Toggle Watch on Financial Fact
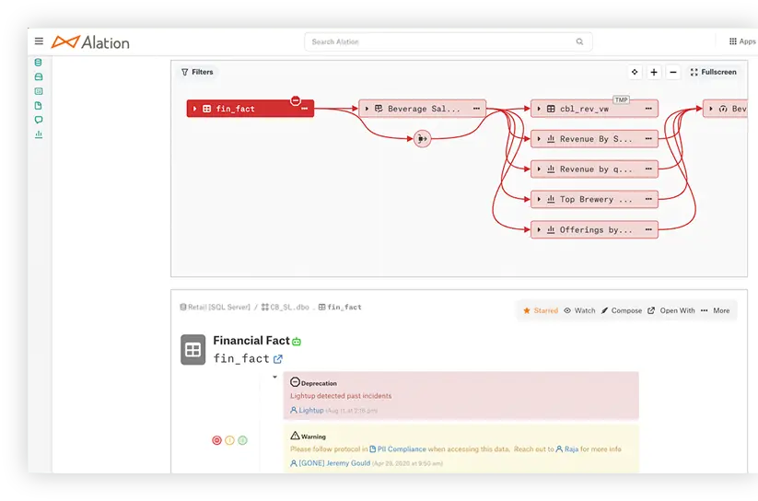 coord(579,310)
